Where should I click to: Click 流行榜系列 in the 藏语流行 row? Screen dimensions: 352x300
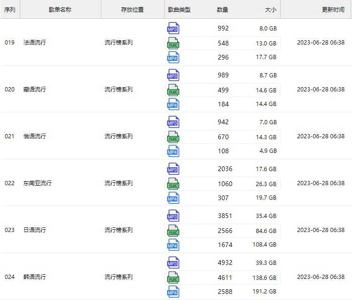[119, 89]
